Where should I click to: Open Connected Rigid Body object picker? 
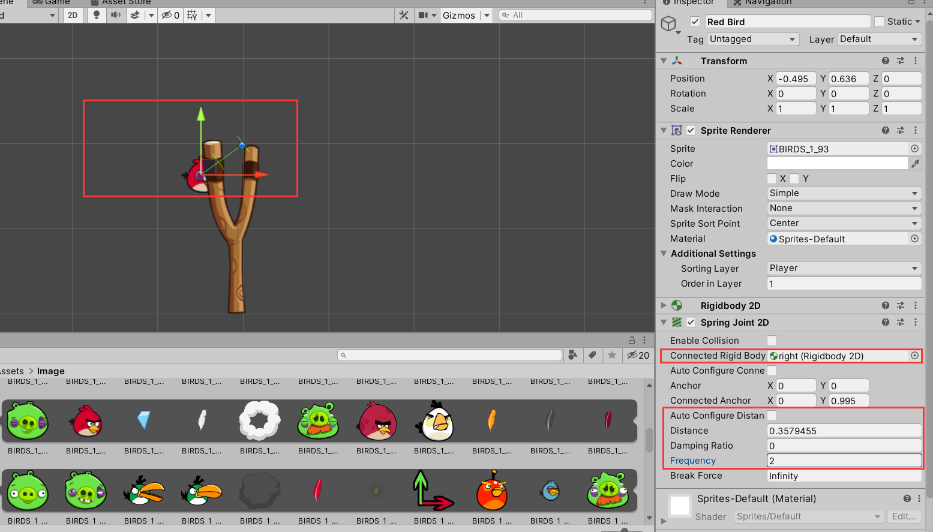pyautogui.click(x=914, y=355)
